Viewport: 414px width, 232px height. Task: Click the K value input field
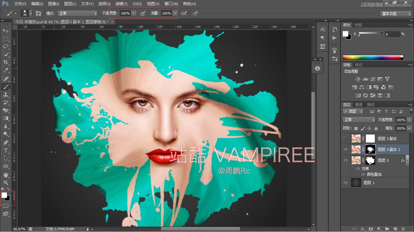[x=392, y=34]
